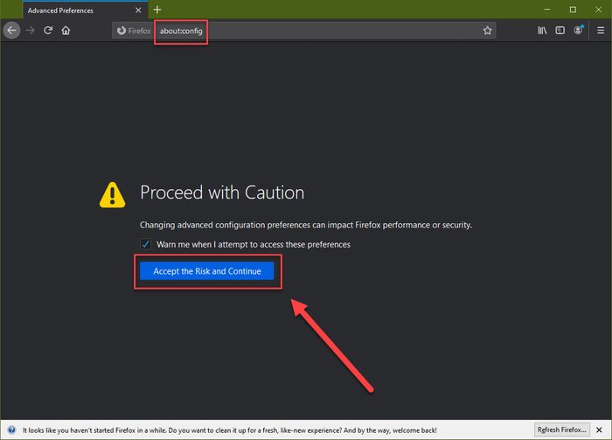
Task: Select the Advanced Preferences tab
Action: (x=85, y=10)
